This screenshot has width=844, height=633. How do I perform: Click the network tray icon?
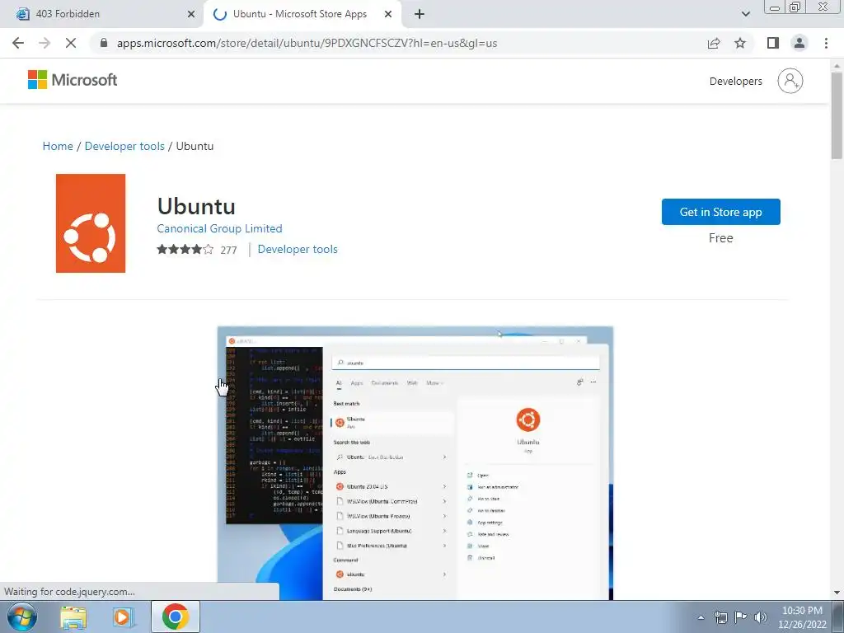pos(720,617)
